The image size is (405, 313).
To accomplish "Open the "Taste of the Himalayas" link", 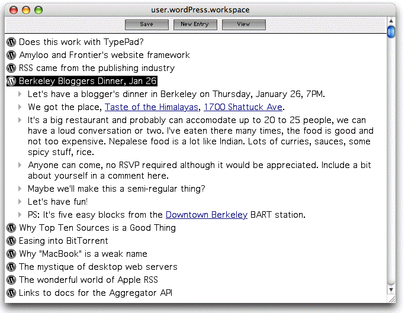I will [x=152, y=107].
